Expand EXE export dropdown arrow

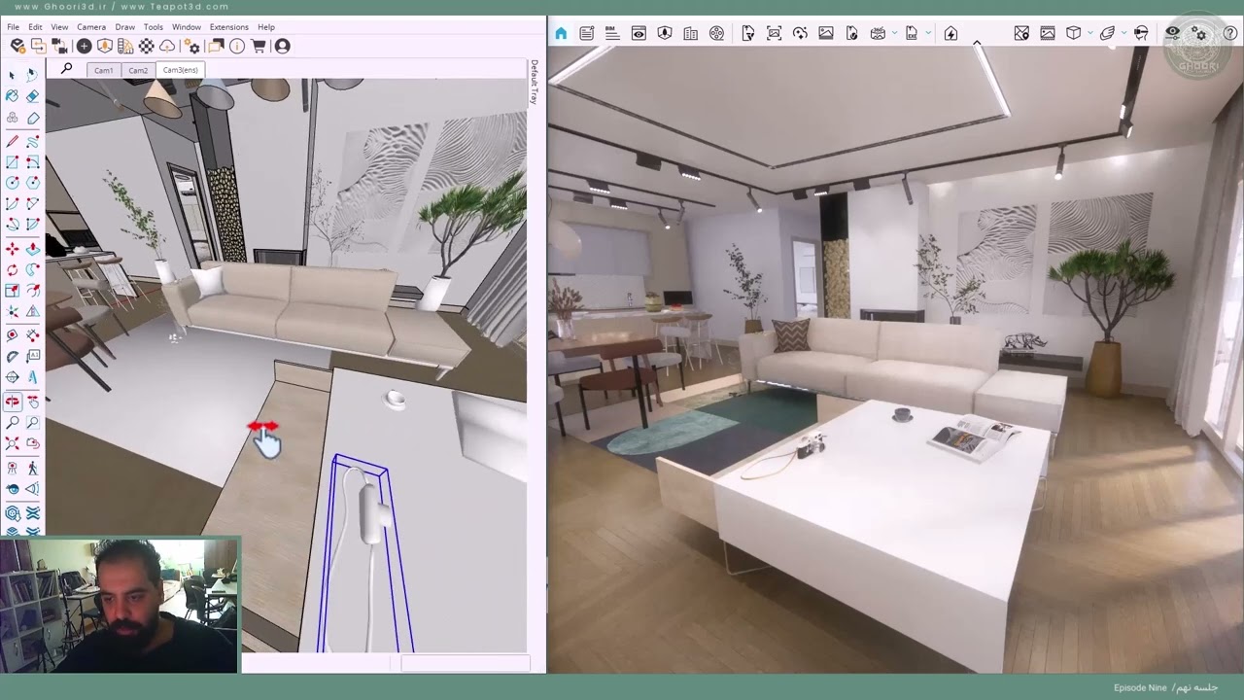click(x=928, y=33)
